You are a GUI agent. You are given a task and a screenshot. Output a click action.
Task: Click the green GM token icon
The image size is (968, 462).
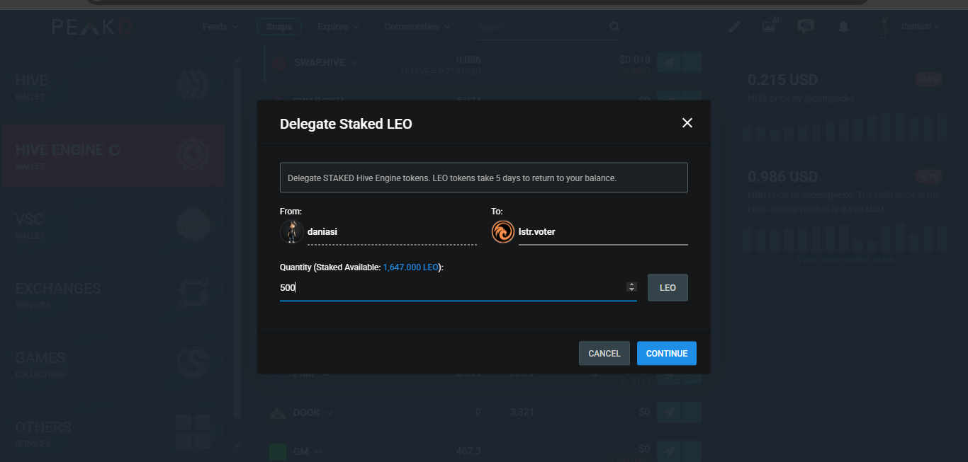[x=278, y=451]
